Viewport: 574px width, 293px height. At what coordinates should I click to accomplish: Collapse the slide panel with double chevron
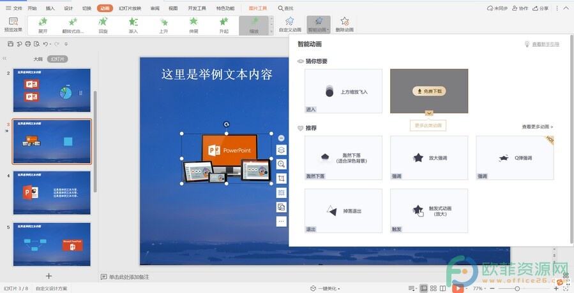[4, 59]
